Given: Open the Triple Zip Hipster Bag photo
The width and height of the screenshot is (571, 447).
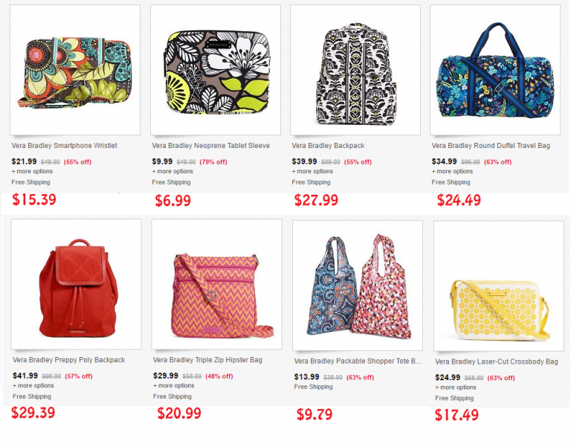Looking at the screenshot, I should 216,283.
